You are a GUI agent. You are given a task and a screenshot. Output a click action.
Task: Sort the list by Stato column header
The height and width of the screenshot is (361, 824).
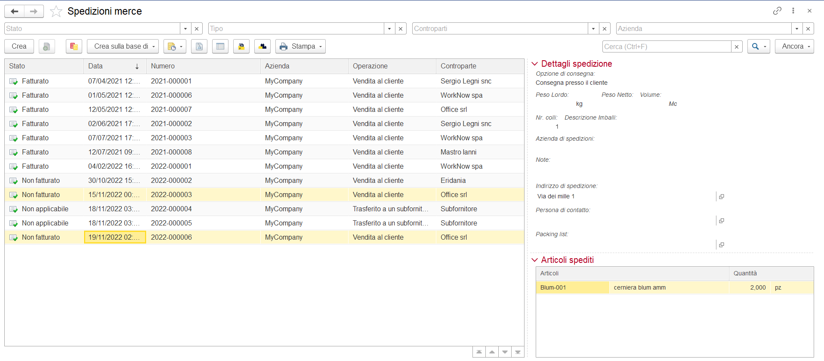(44, 66)
